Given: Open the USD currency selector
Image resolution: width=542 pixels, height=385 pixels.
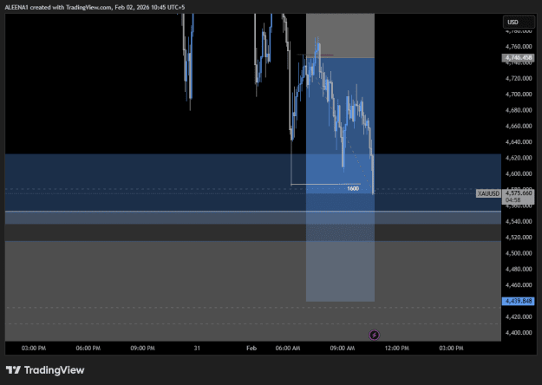Looking at the screenshot, I should [x=519, y=23].
